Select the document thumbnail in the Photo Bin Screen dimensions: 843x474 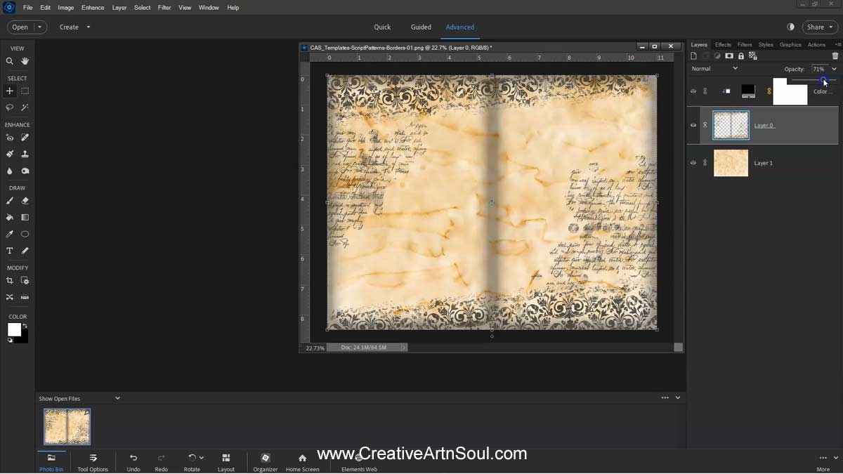[67, 426]
